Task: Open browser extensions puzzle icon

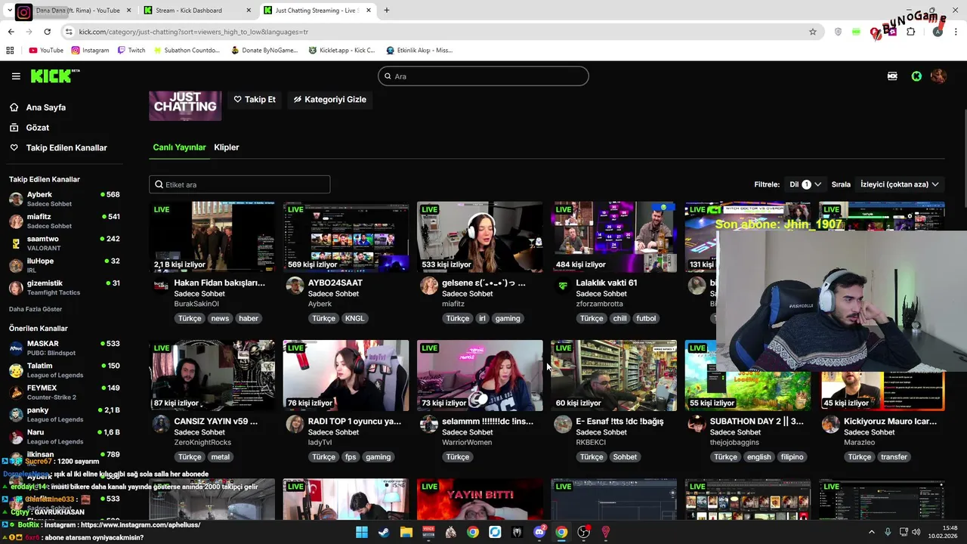Action: click(910, 32)
